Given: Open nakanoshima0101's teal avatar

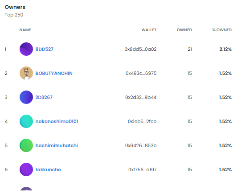Looking at the screenshot, I should (26, 121).
